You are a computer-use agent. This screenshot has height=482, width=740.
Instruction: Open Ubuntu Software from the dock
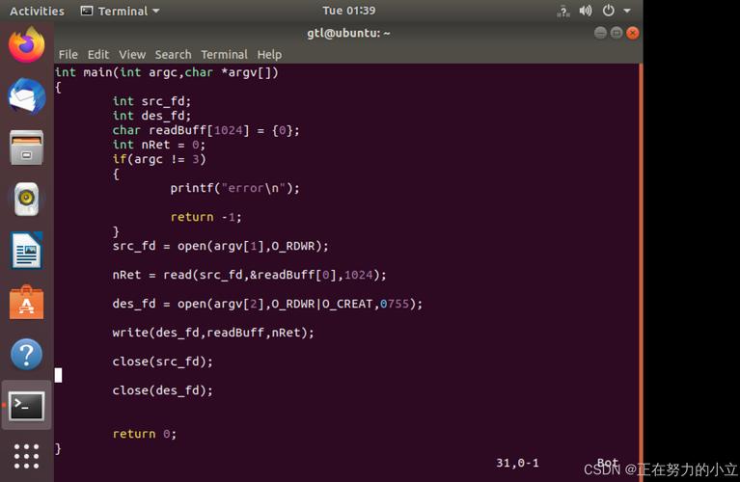26,303
